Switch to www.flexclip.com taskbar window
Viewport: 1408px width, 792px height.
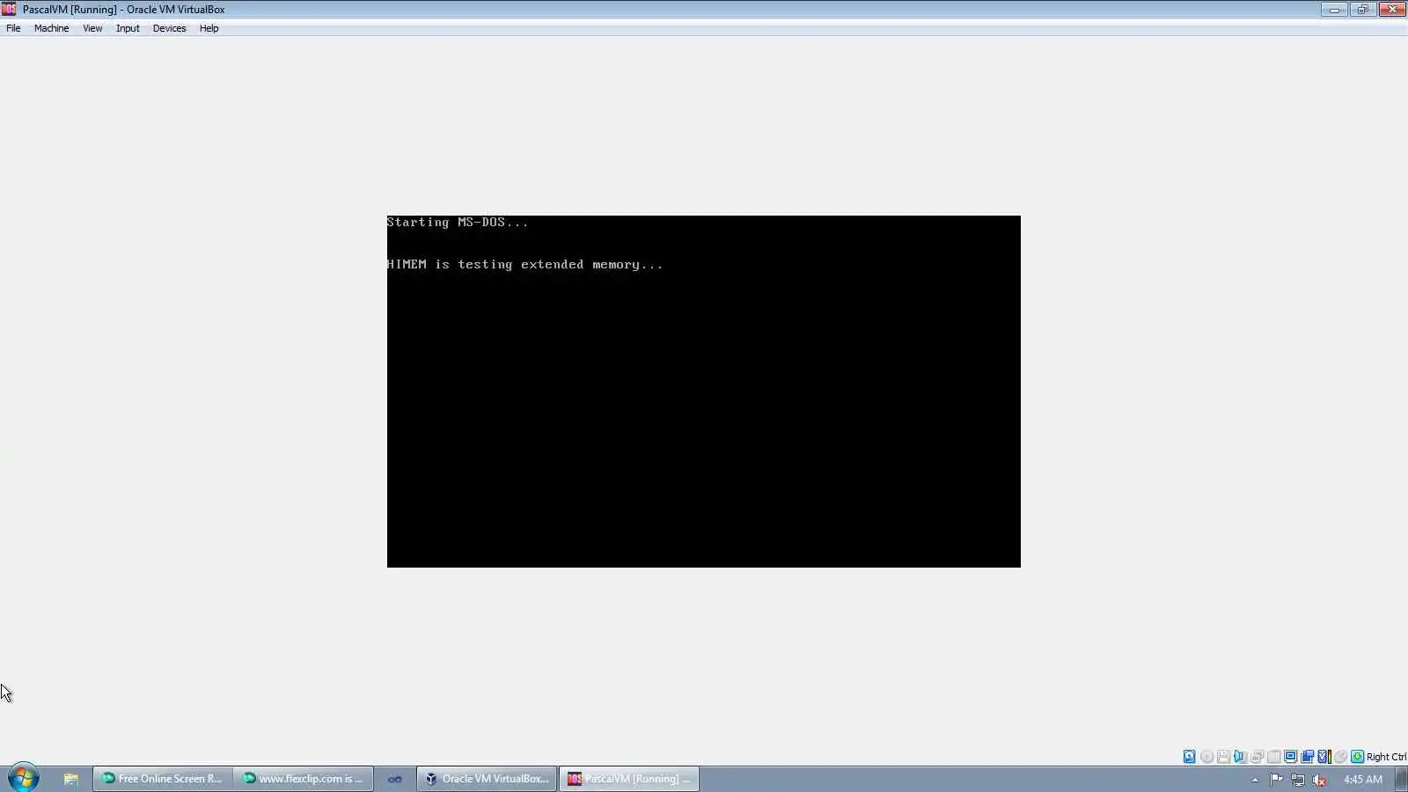pyautogui.click(x=304, y=779)
